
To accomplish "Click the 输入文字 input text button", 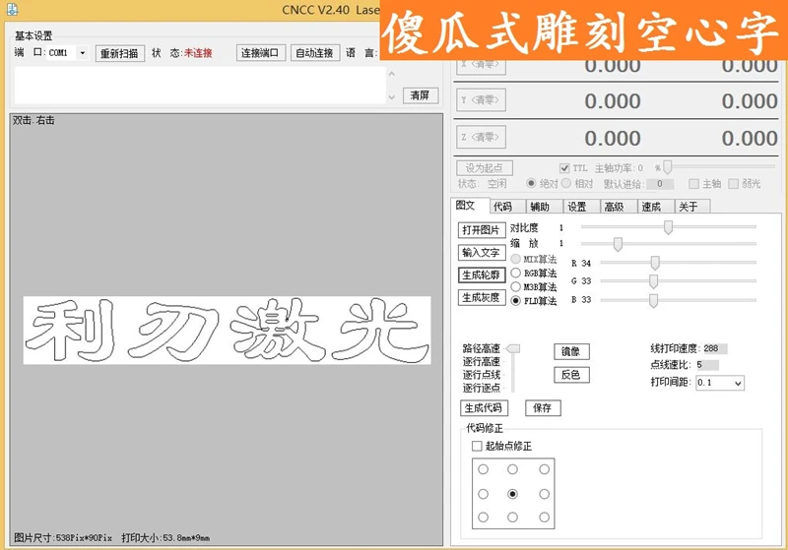I will pyautogui.click(x=482, y=253).
